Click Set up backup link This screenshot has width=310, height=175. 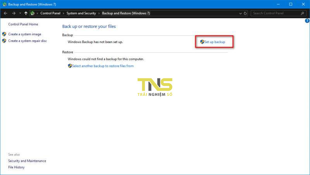click(215, 42)
